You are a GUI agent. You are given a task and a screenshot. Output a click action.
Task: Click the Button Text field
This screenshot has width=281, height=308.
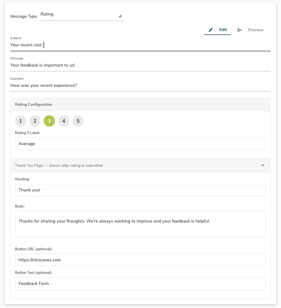[140, 284]
